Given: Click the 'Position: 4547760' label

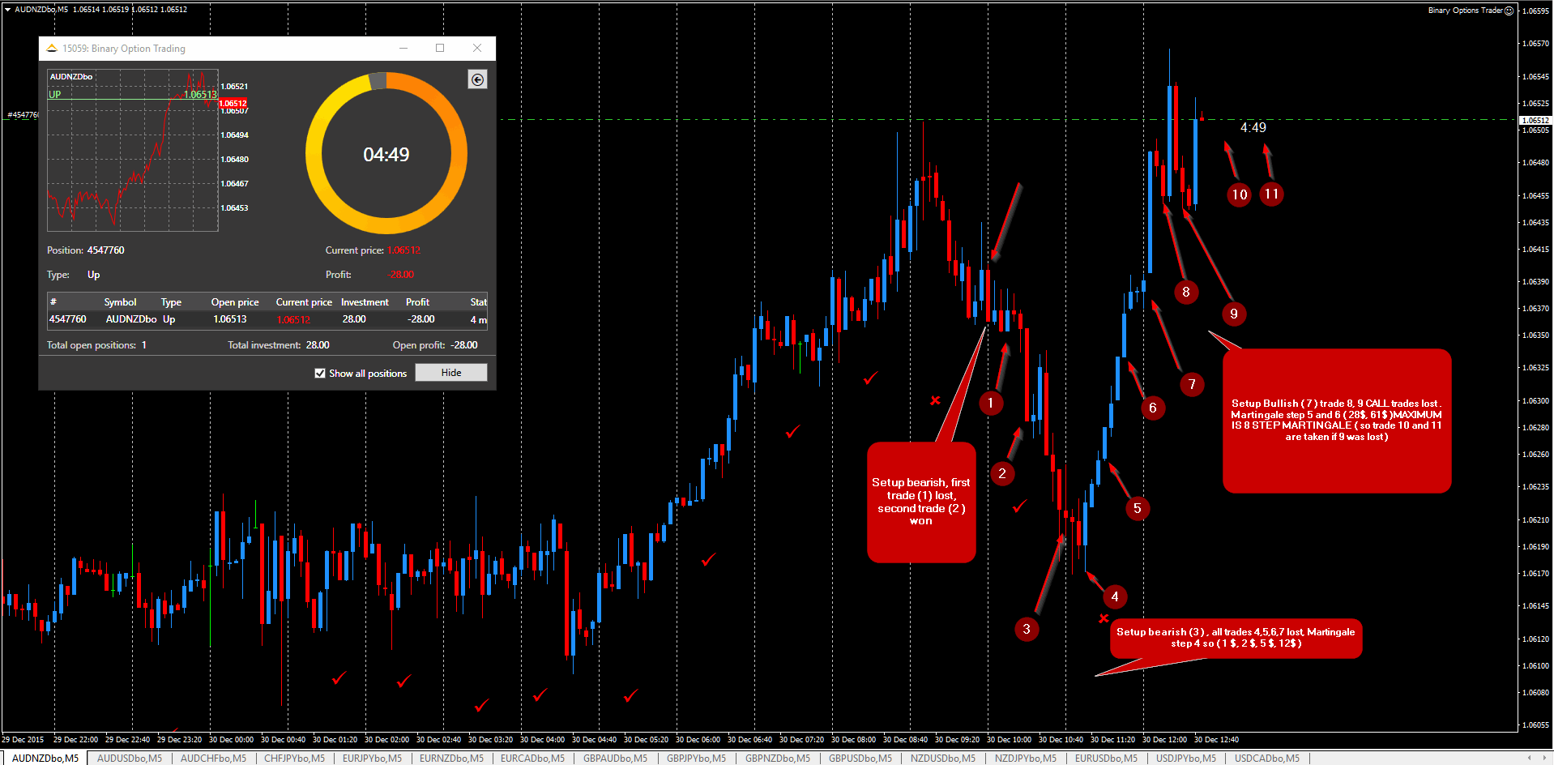Looking at the screenshot, I should coord(86,250).
